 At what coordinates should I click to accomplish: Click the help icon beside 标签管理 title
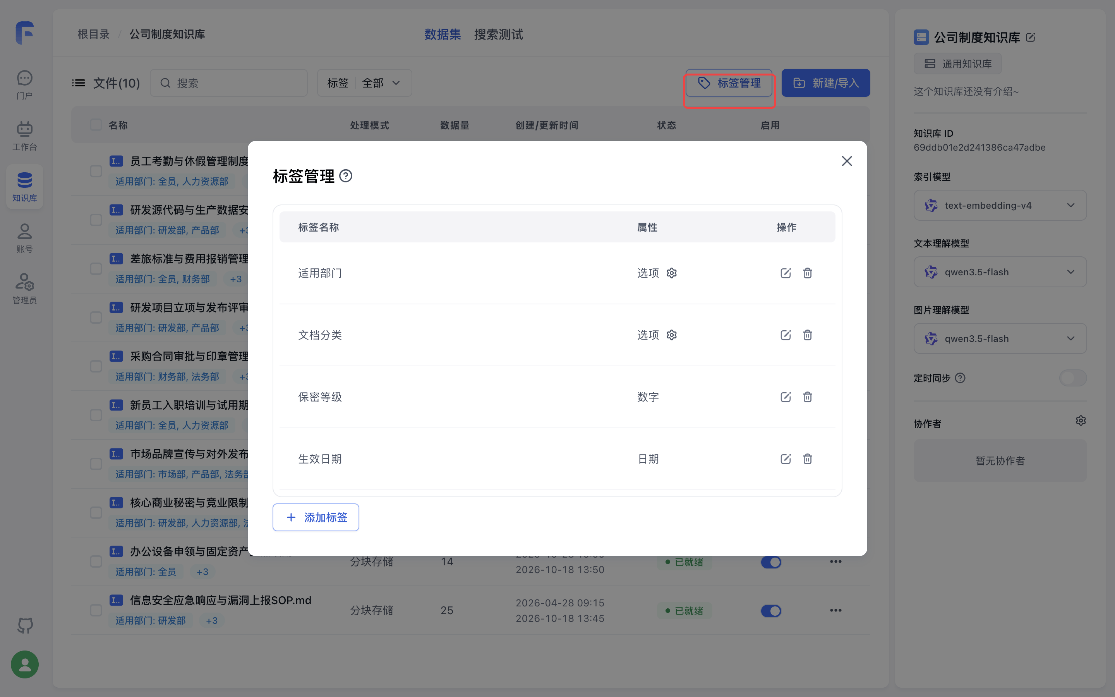pyautogui.click(x=346, y=176)
